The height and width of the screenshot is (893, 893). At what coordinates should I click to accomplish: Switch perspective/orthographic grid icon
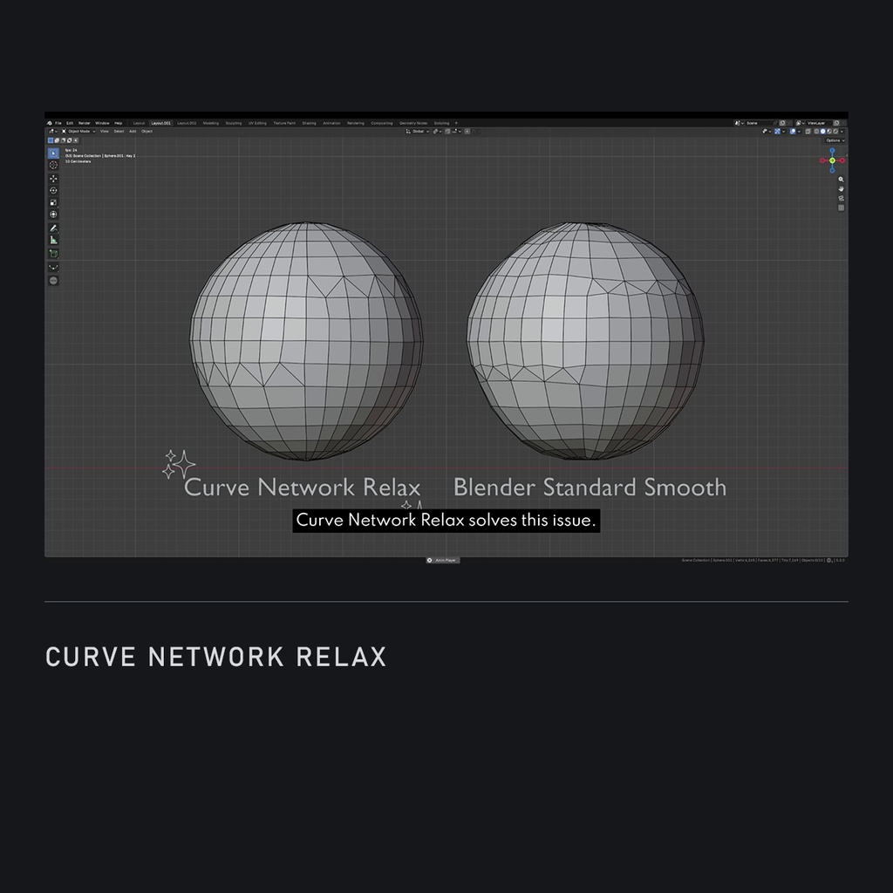point(842,208)
